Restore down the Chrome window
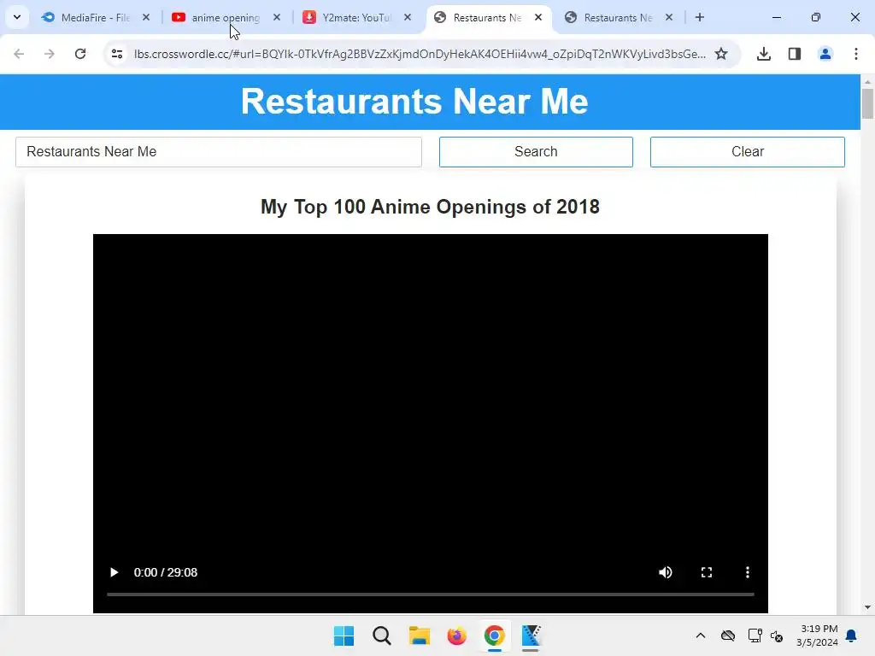875x656 pixels. coord(816,17)
